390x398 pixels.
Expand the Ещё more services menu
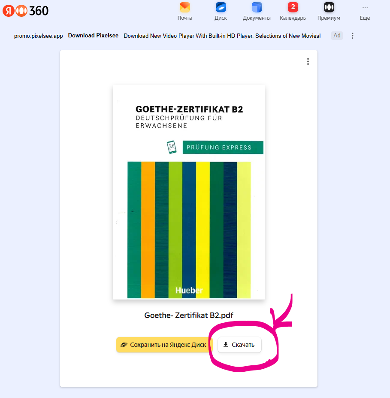[x=365, y=11]
